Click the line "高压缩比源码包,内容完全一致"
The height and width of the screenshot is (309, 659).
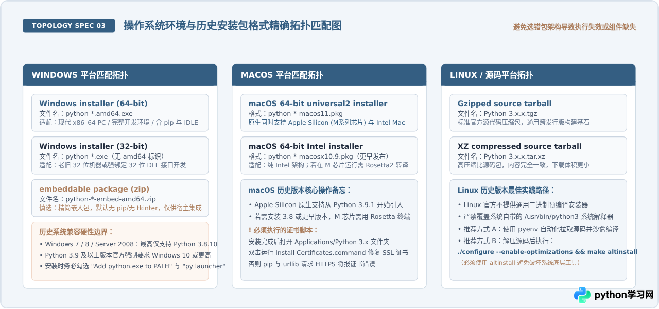coord(524,165)
